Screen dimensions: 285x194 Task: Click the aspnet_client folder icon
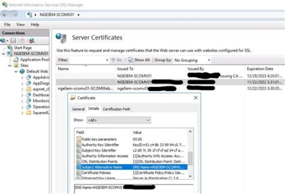pyautogui.click(x=28, y=89)
